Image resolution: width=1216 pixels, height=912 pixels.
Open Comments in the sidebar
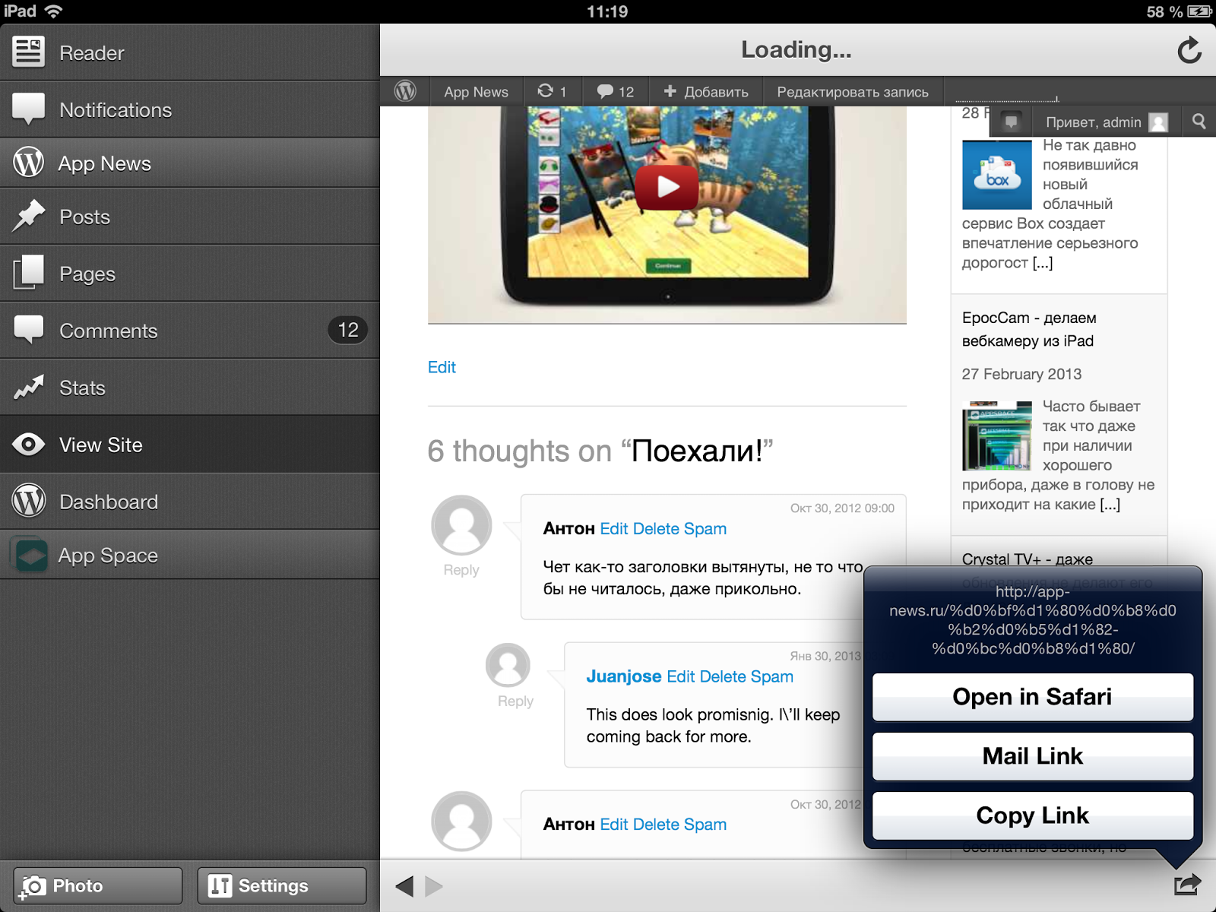189,331
